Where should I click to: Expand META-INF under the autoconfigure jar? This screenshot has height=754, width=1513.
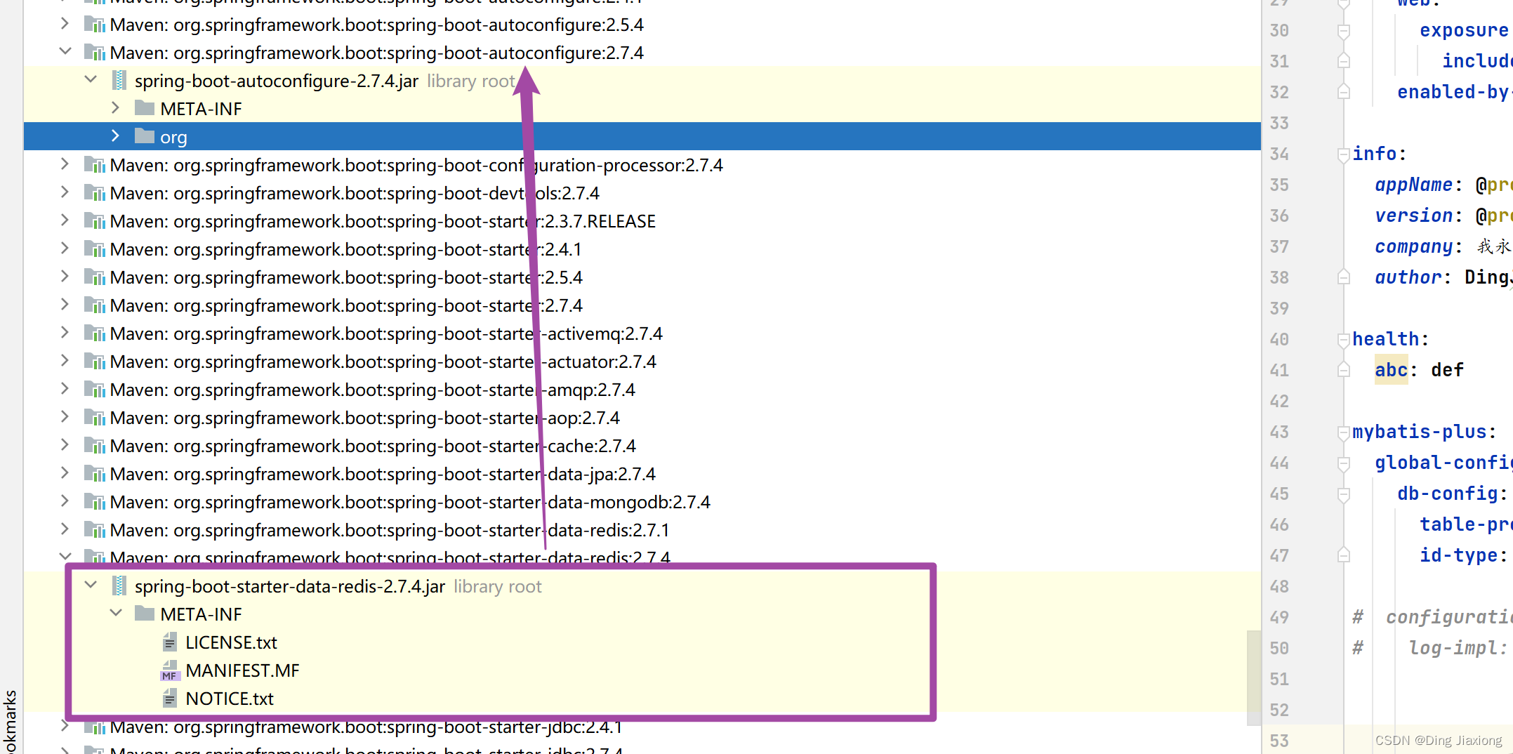116,108
